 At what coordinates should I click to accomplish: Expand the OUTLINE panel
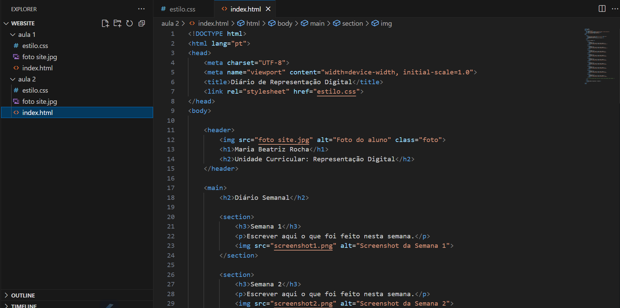(x=77, y=295)
